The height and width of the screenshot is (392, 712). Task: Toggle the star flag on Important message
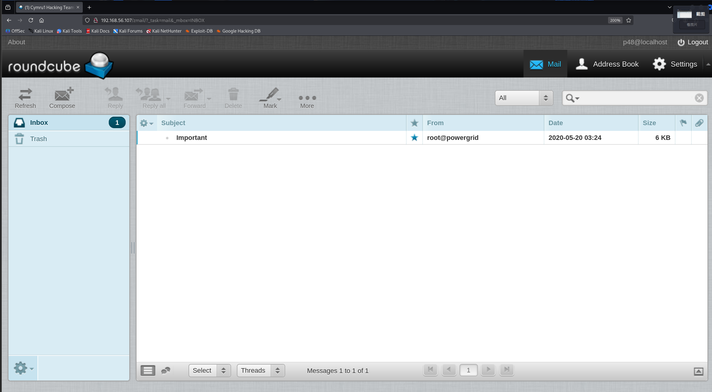(x=414, y=138)
